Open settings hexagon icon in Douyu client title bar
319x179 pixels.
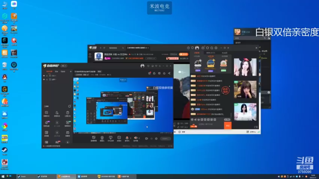coord(216,48)
